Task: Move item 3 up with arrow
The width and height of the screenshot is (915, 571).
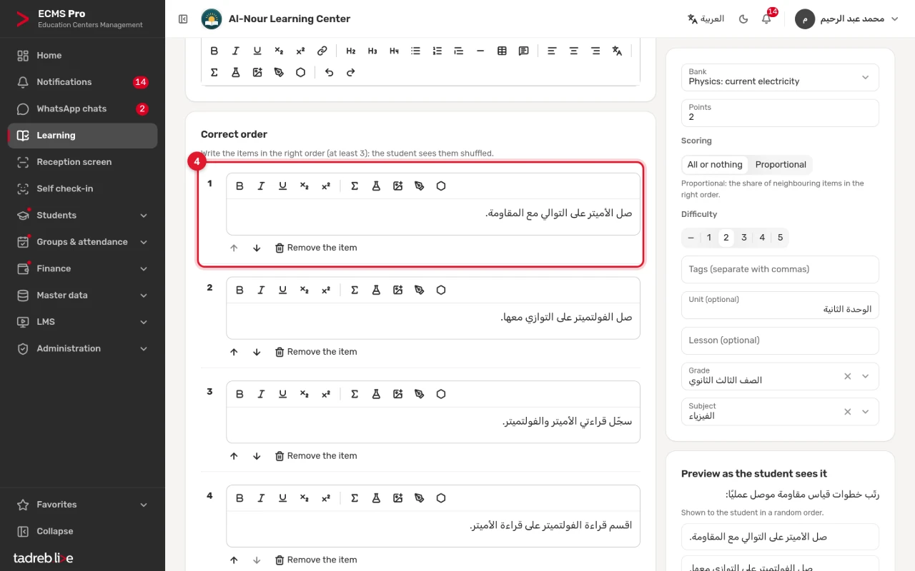Action: coord(234,456)
